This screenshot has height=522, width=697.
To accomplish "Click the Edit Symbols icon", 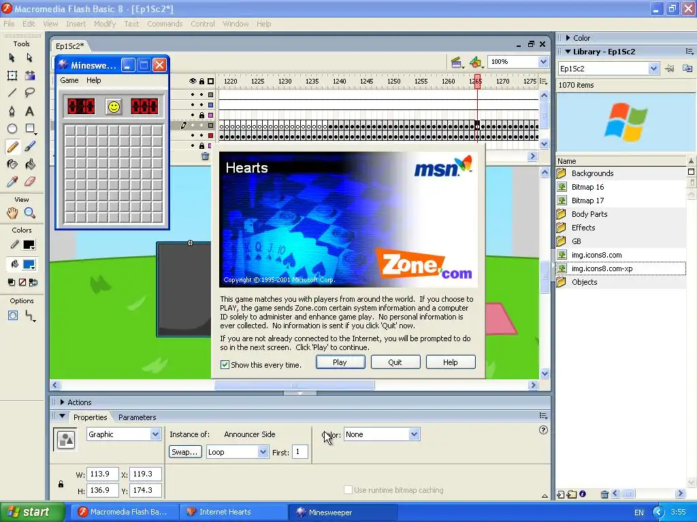I will coord(476,63).
